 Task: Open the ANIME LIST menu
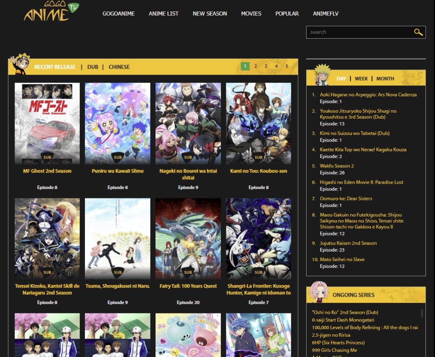tap(164, 14)
